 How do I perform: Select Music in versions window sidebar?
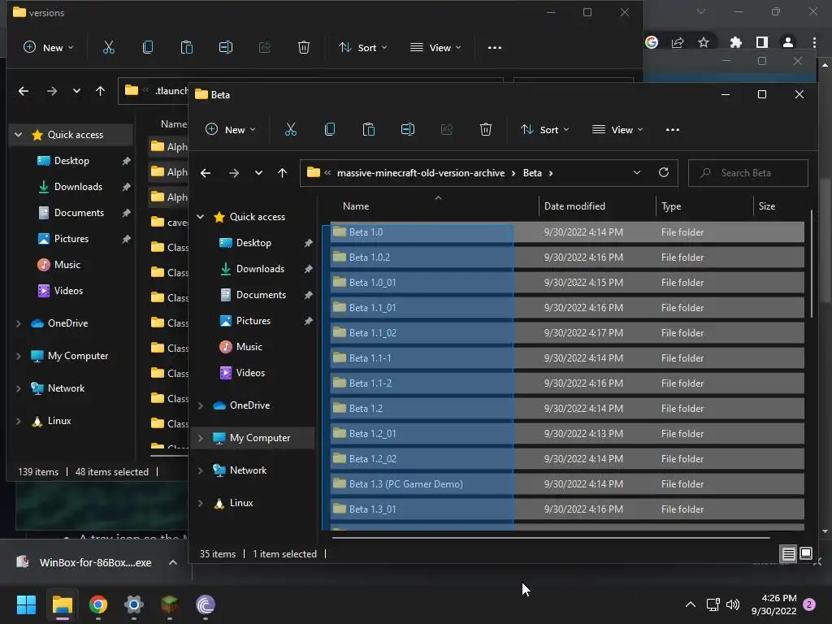pos(67,264)
